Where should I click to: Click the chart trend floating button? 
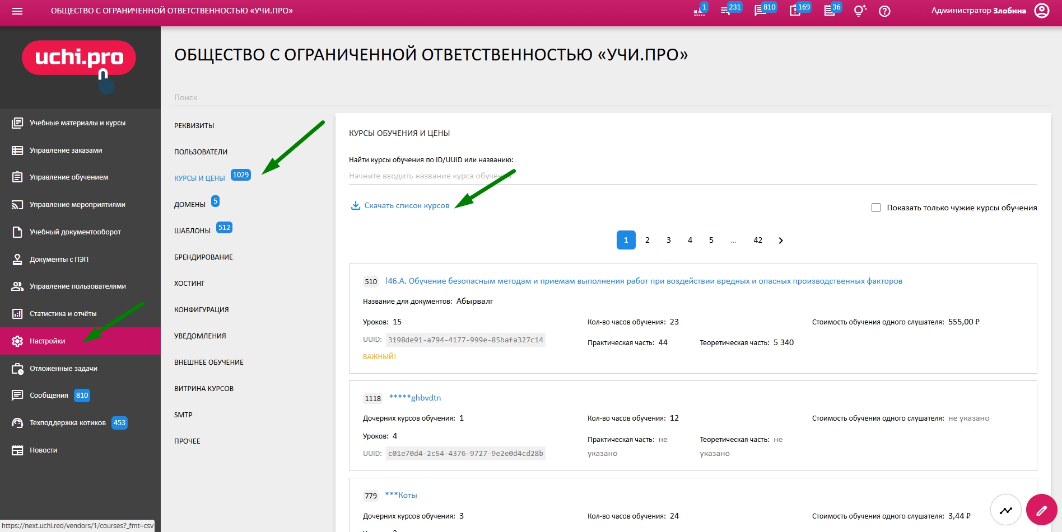point(1006,510)
